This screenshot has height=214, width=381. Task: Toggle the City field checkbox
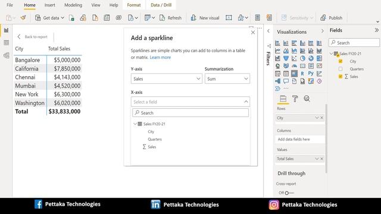341,61
